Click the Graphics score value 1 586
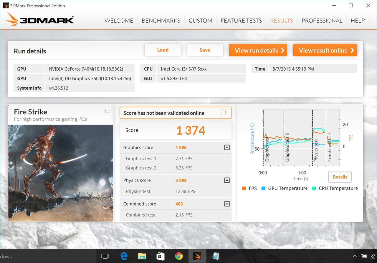377x263 pixels. pyautogui.click(x=181, y=148)
